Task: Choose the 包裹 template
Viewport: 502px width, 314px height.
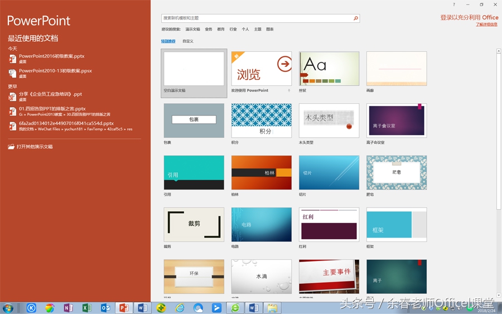Action: [x=194, y=120]
